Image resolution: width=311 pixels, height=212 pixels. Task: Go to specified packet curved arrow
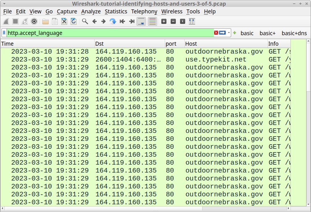click(113, 21)
